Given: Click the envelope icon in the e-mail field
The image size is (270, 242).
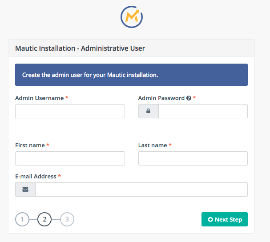Looking at the screenshot, I should [25, 190].
